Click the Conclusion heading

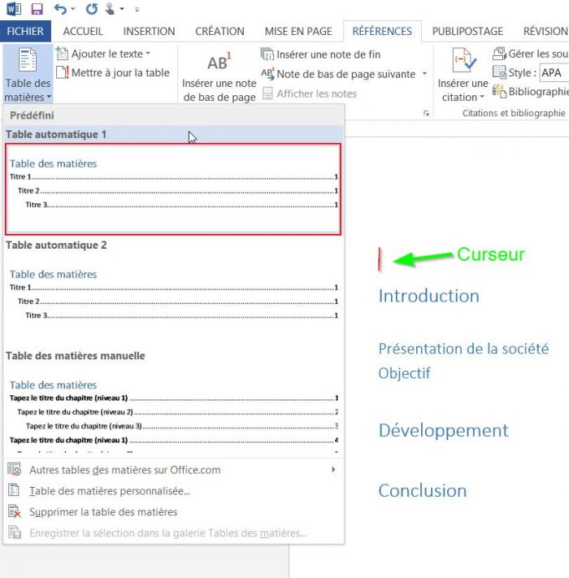coord(423,491)
